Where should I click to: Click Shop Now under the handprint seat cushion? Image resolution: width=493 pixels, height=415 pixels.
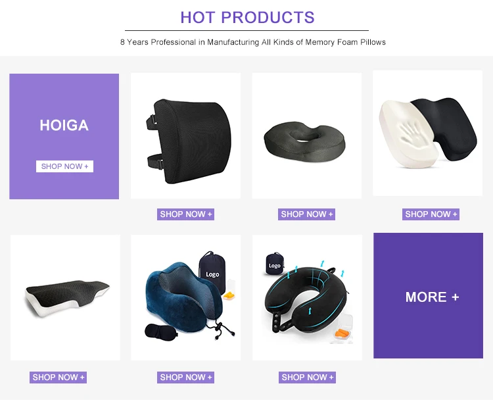click(x=431, y=214)
